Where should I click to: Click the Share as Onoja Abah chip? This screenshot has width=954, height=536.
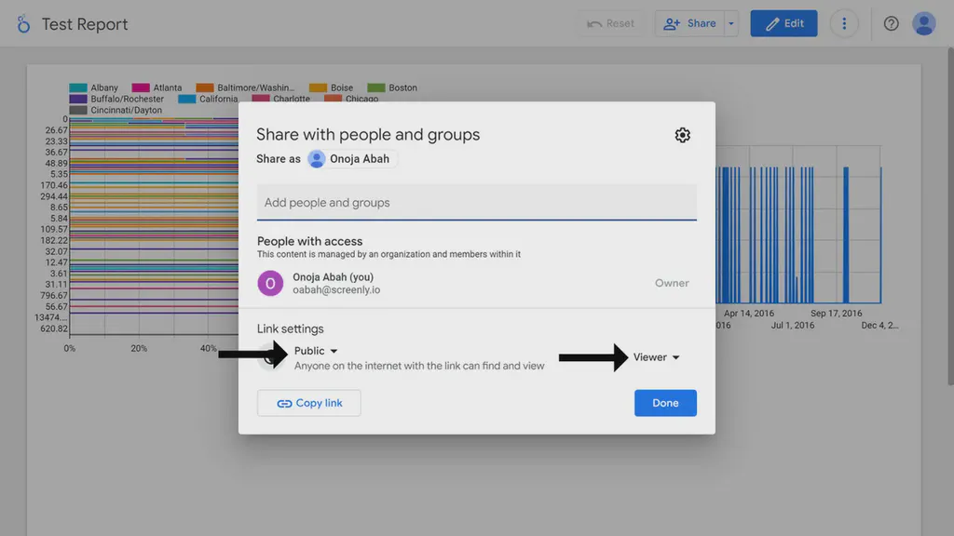[x=351, y=158]
